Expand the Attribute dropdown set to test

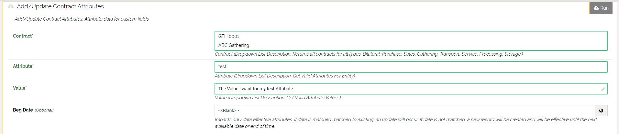click(x=410, y=67)
